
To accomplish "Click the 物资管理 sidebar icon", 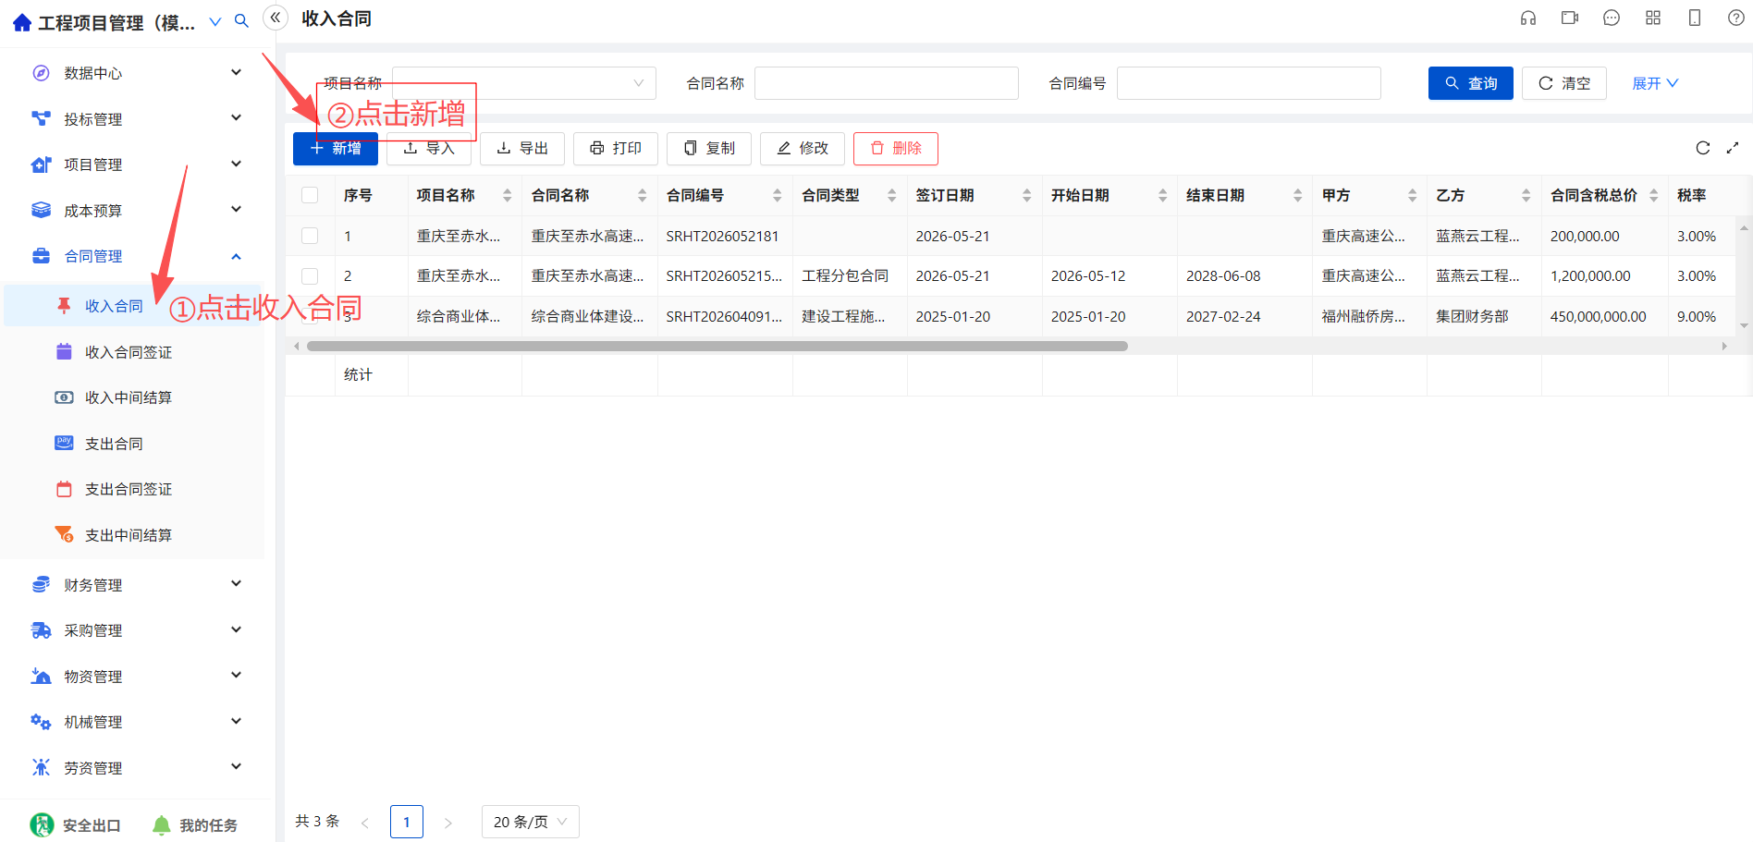I will coord(41,676).
